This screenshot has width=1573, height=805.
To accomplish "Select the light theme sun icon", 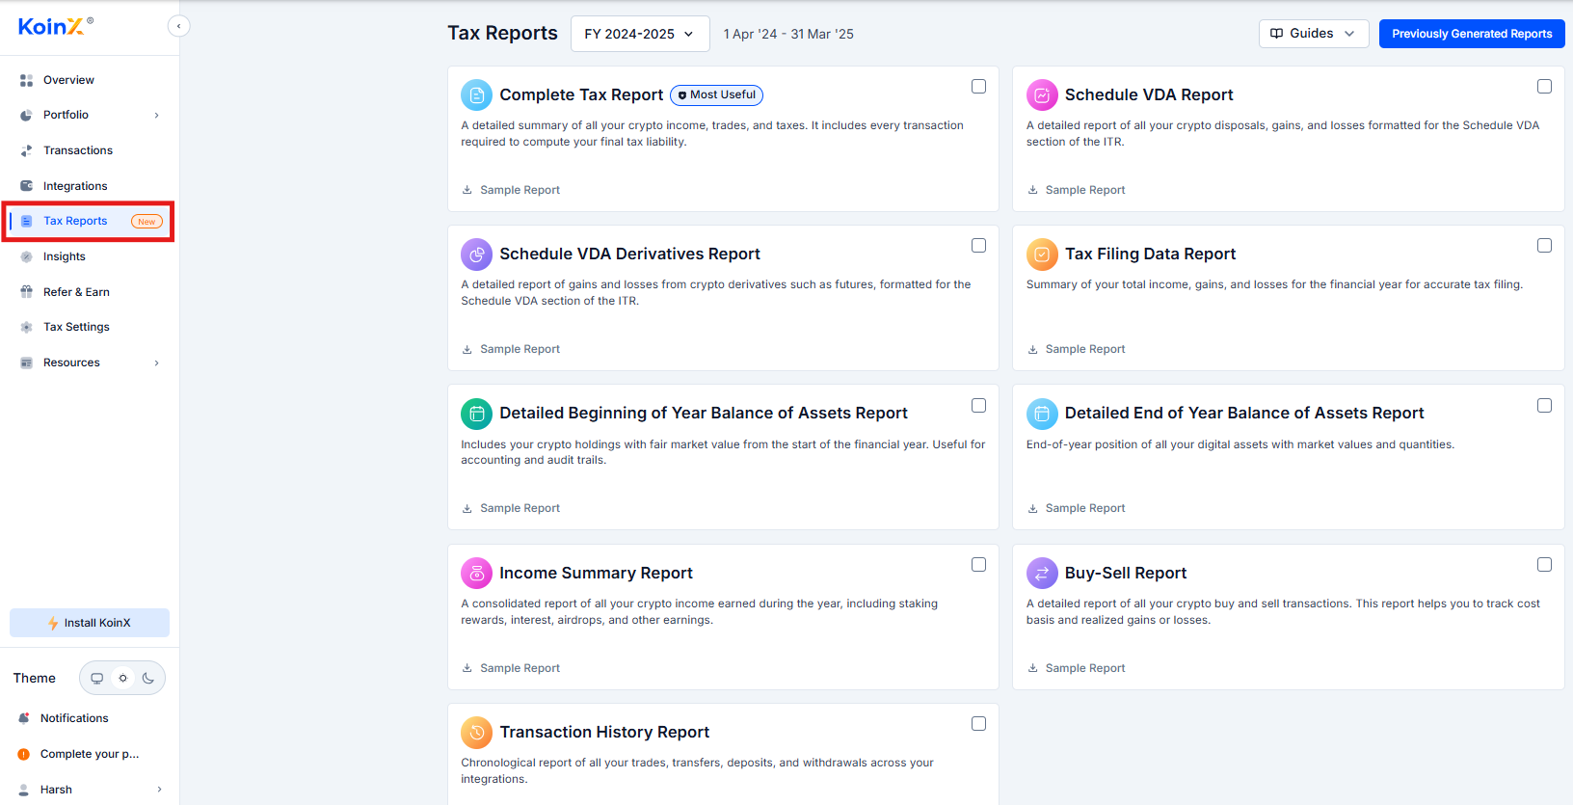I will tap(122, 678).
